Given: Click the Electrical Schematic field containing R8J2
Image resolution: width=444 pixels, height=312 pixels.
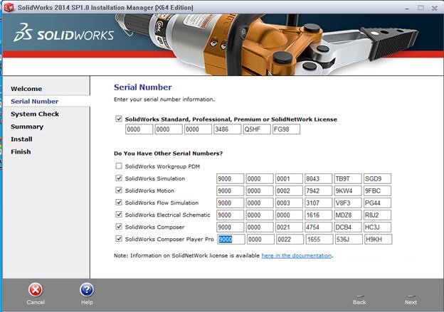Looking at the screenshot, I should 377,215.
